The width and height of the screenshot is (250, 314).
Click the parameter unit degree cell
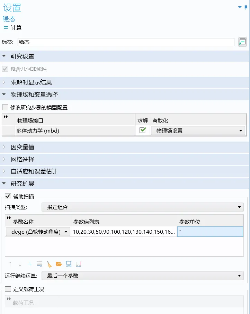coord(210,232)
